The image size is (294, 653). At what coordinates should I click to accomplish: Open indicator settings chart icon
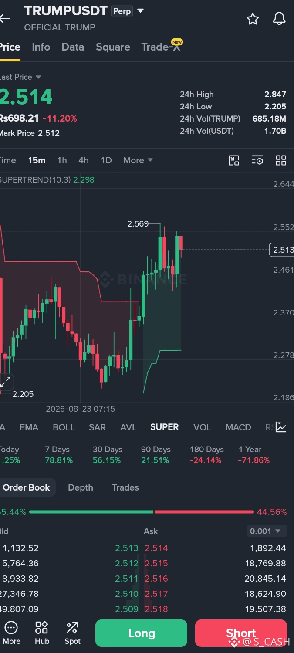[281, 427]
